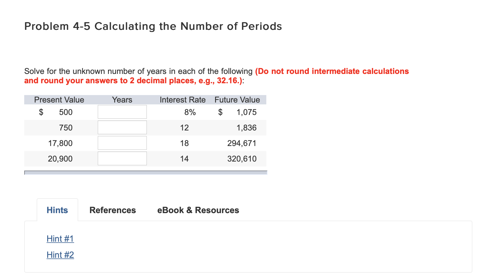
Task: Click the Future Value column header
Action: [237, 100]
